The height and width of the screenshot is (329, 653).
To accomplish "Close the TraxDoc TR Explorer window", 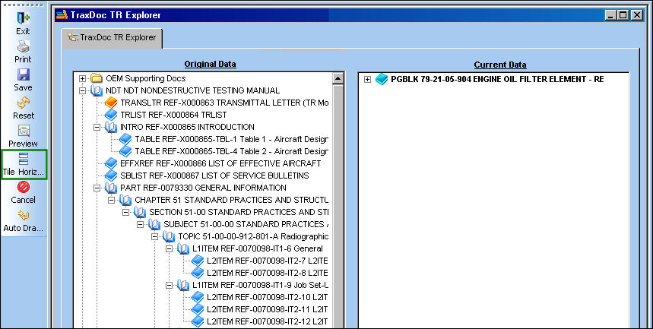I will [x=637, y=15].
